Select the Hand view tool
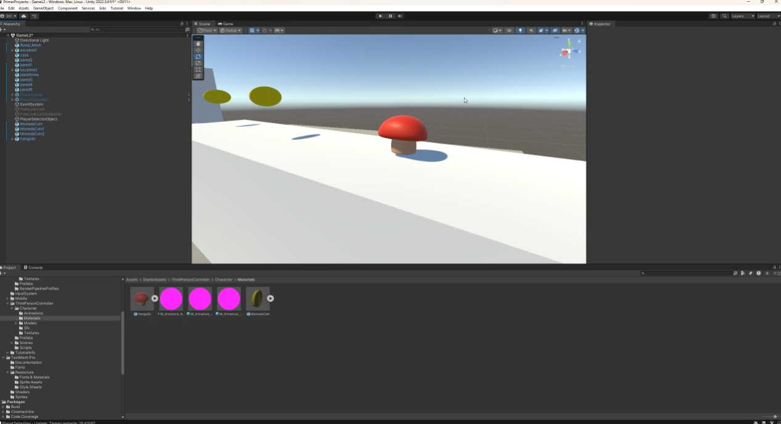Image resolution: width=781 pixels, height=424 pixels. tap(198, 44)
